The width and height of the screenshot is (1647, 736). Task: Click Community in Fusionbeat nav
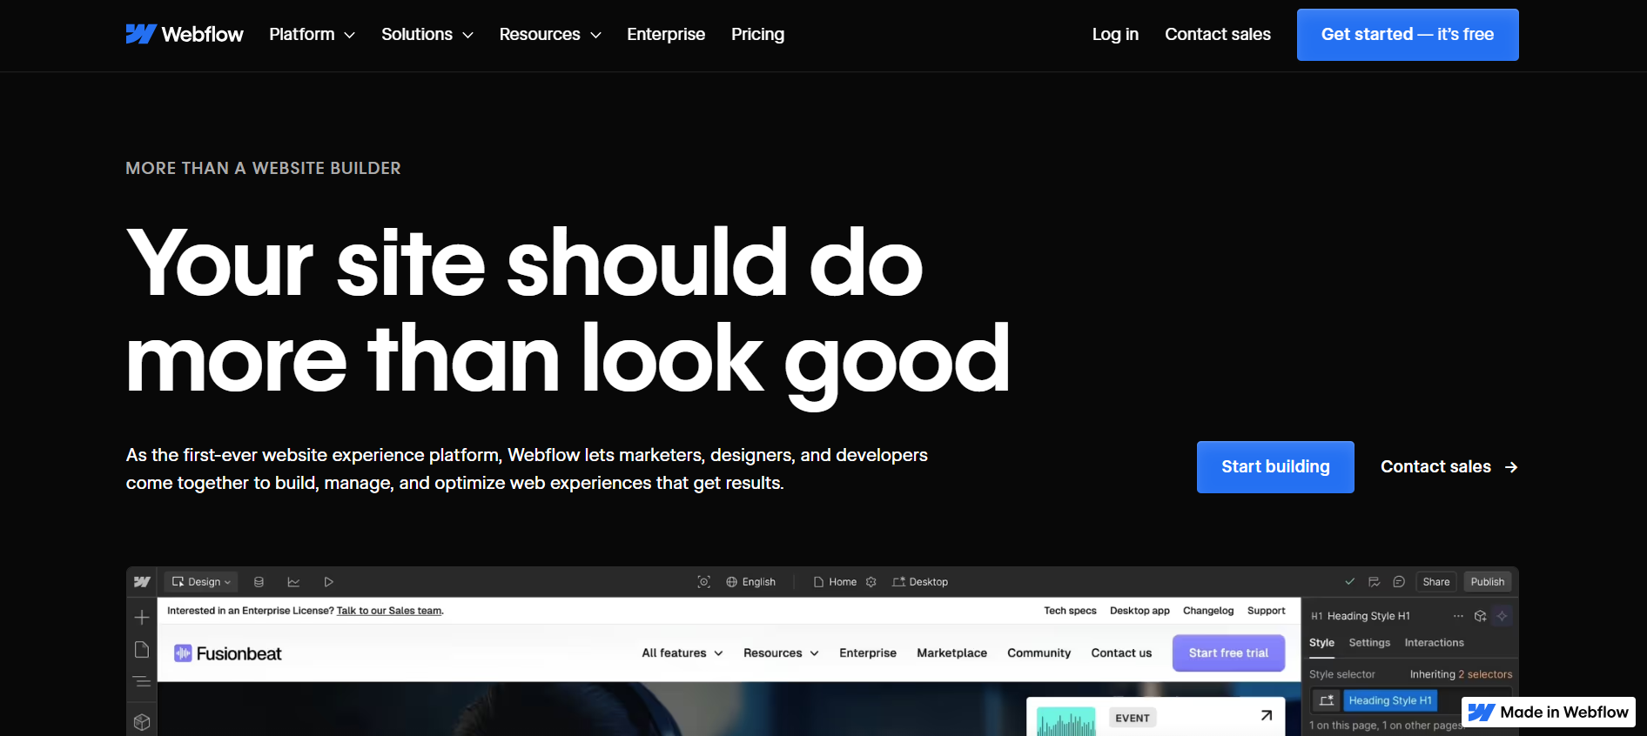click(1039, 653)
